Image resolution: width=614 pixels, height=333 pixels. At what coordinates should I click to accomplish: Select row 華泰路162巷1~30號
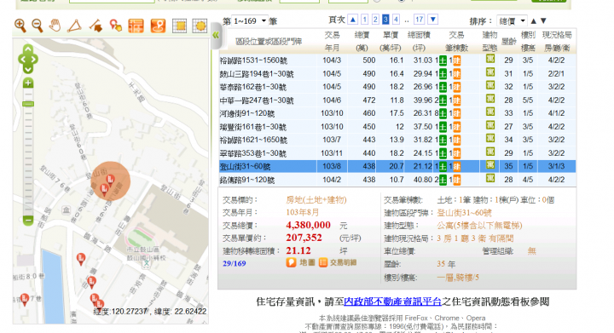coord(397,87)
